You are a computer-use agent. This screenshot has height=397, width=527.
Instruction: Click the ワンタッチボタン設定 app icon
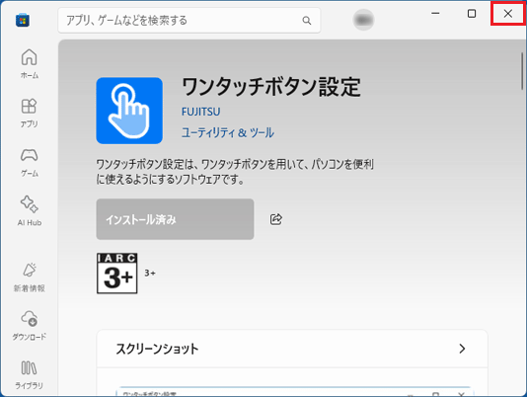pyautogui.click(x=129, y=111)
